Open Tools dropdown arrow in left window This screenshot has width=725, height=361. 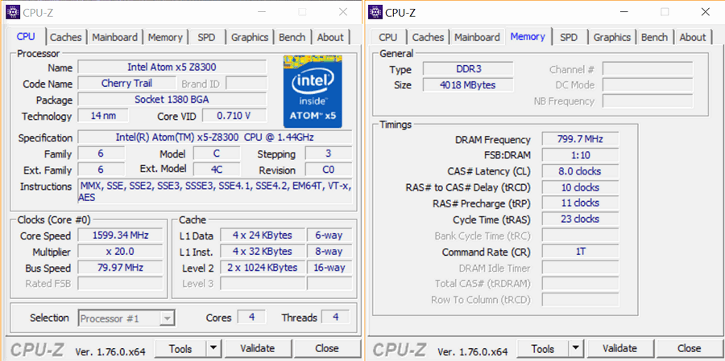tap(213, 348)
